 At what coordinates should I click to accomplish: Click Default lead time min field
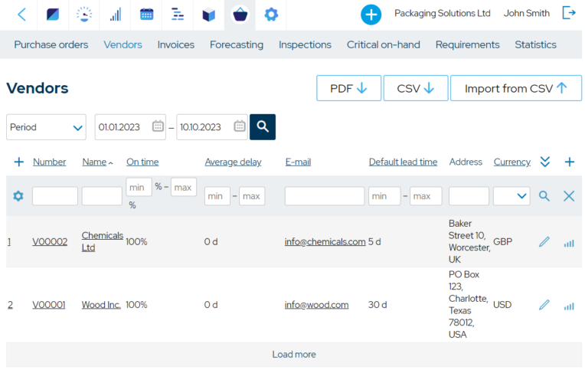pyautogui.click(x=384, y=196)
